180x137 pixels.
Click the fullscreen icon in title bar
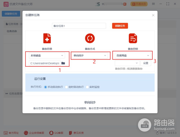[168, 4]
